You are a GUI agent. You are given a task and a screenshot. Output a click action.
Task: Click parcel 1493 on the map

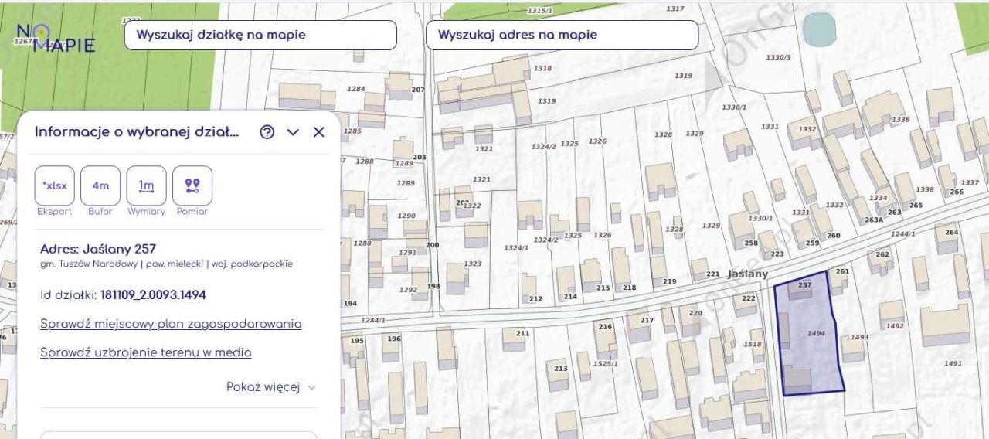859,338
